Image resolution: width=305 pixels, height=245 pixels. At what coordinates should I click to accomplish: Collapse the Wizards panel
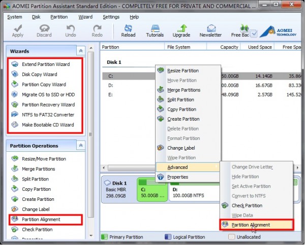[80, 51]
